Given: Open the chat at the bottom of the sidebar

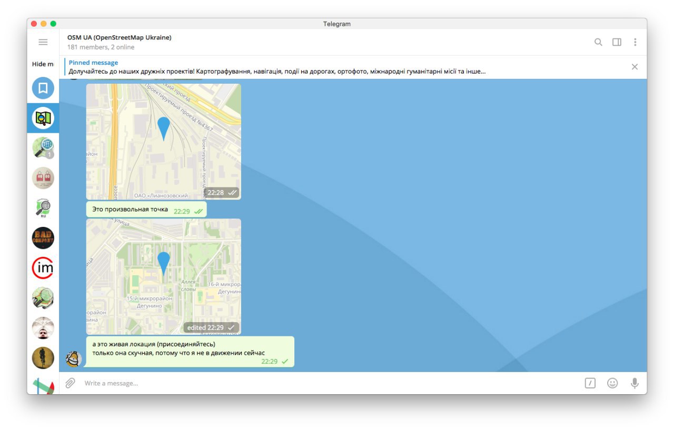Looking at the screenshot, I should [x=43, y=386].
